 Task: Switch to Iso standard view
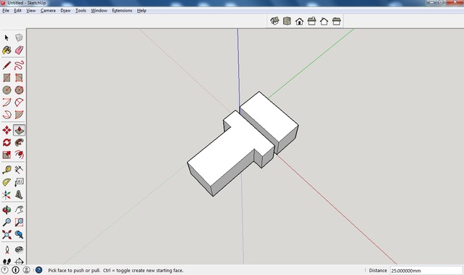(x=274, y=21)
